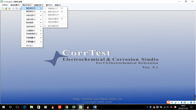Toggle Sogou English/Chinese A mode

coord(172,102)
